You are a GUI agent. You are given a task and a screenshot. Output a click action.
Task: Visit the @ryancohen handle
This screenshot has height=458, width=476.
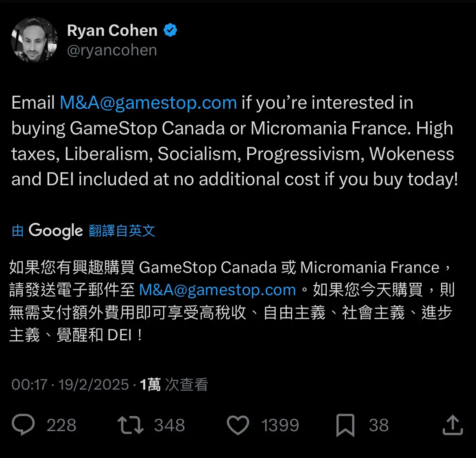[112, 50]
